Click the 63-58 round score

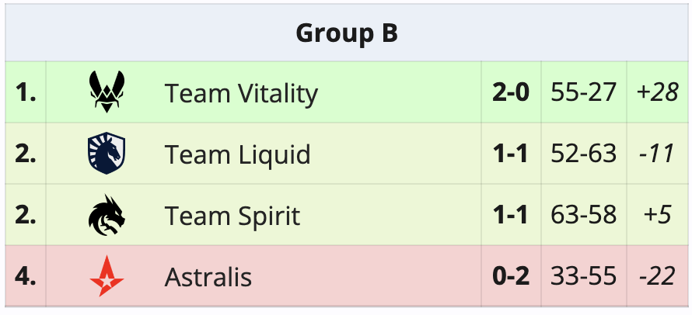pos(583,216)
